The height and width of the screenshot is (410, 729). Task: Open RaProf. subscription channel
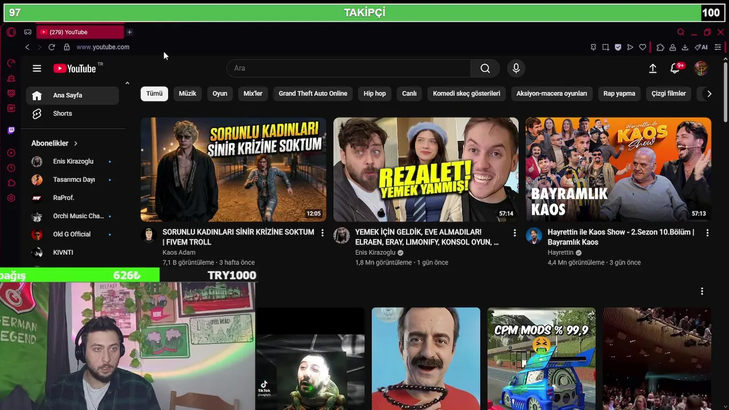[x=72, y=198]
